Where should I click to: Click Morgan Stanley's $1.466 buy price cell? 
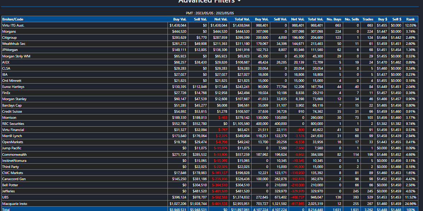pos(383,99)
